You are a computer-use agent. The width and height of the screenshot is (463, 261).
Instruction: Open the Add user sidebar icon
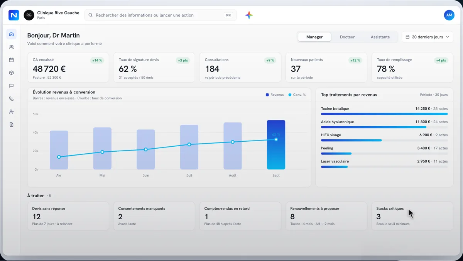(x=12, y=112)
